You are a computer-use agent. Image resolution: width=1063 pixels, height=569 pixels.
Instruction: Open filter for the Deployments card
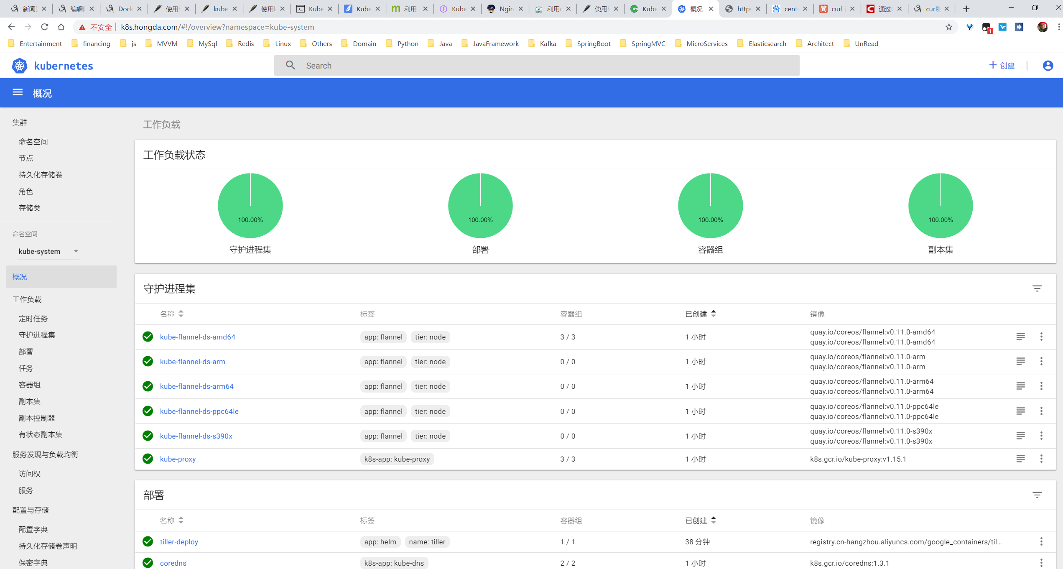coord(1037,495)
